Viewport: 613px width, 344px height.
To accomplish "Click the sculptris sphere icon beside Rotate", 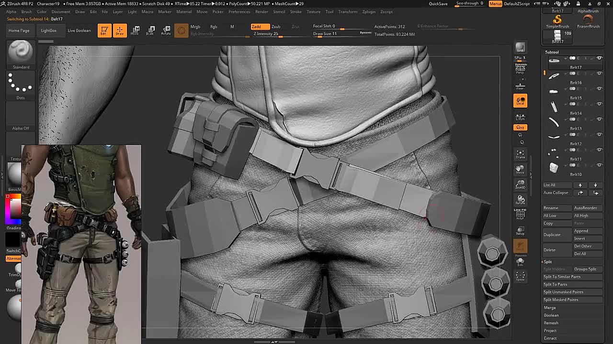I will tap(181, 31).
